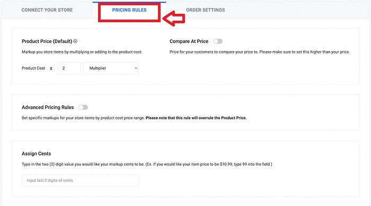Click the Product Cost multiplier value field

tap(69, 68)
